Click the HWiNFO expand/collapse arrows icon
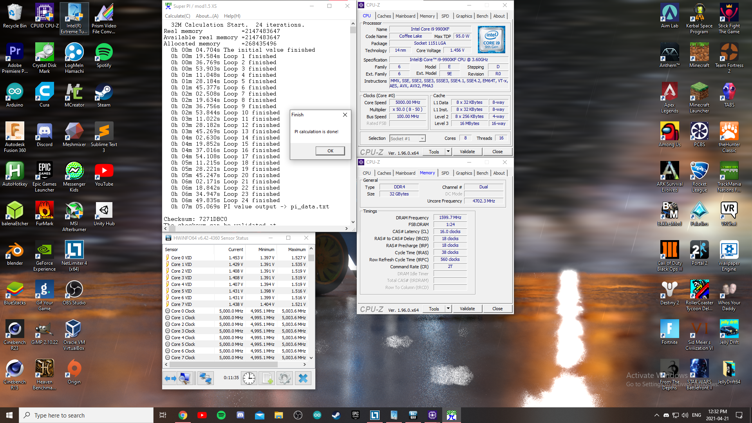The image size is (752, 423). 170,378
